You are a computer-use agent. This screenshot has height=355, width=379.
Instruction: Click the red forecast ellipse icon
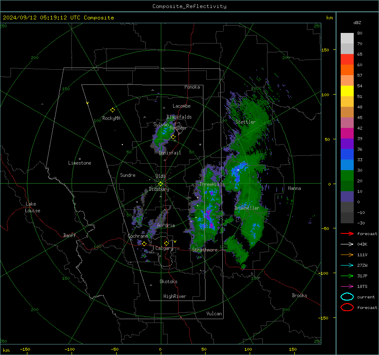coord(347,307)
